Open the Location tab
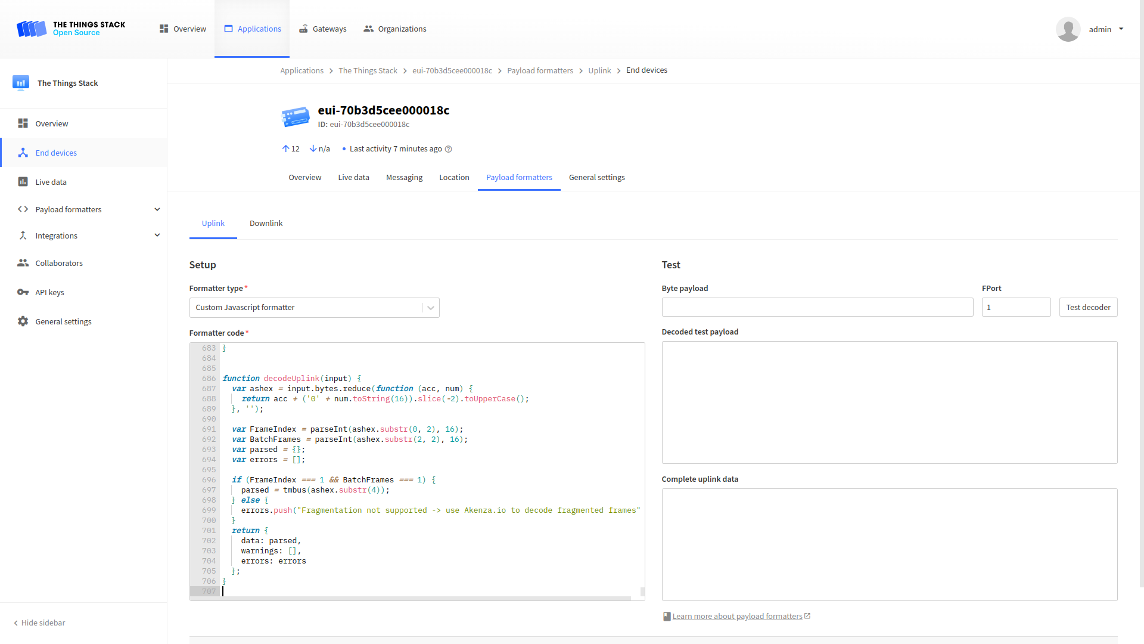 click(454, 178)
